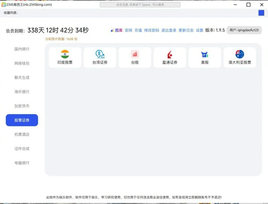Viewport: 268px width, 204px height.
Task: Click the 2345看图王 app icon in title bar
Action: click(3, 5)
